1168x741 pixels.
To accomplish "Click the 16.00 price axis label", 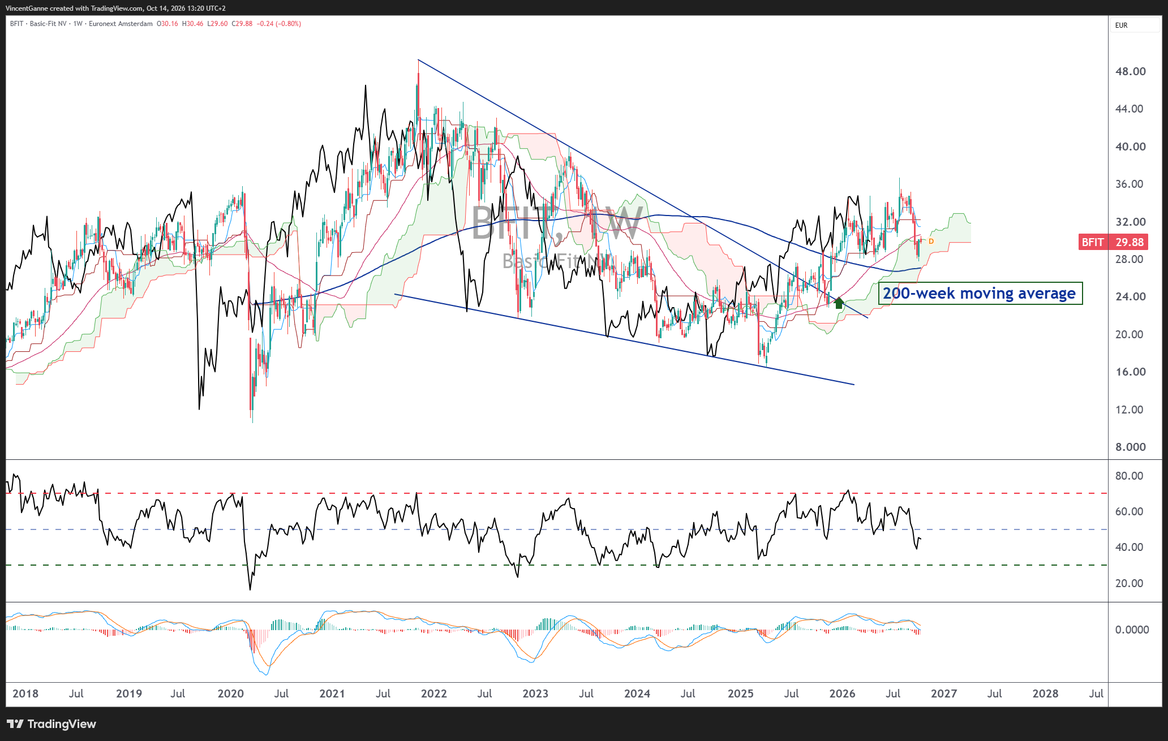I will click(x=1130, y=372).
